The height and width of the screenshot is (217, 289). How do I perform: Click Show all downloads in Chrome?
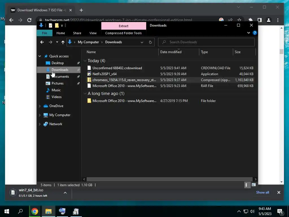point(262,192)
